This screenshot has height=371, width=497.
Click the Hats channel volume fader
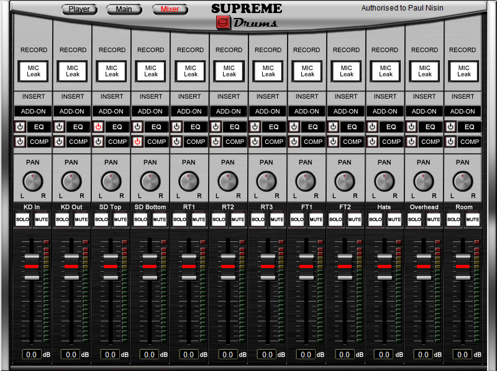(x=385, y=266)
